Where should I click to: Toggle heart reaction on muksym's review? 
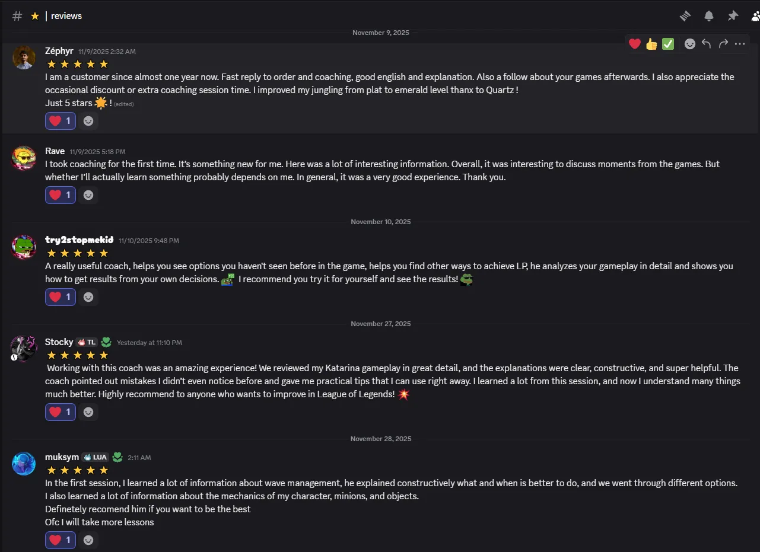(61, 540)
